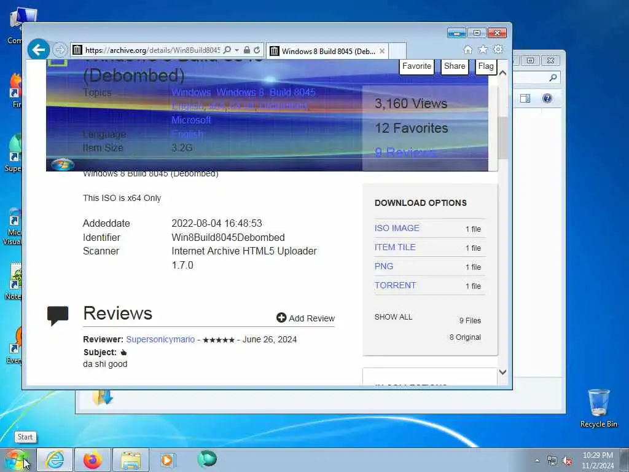Click the Favorite button on the page
The image size is (629, 472).
click(x=417, y=66)
